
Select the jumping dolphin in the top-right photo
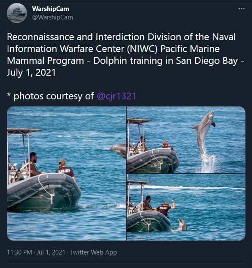(x=203, y=133)
